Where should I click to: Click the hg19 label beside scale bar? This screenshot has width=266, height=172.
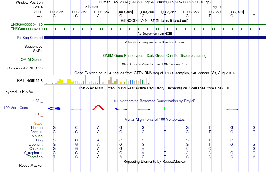(x=217, y=7)
